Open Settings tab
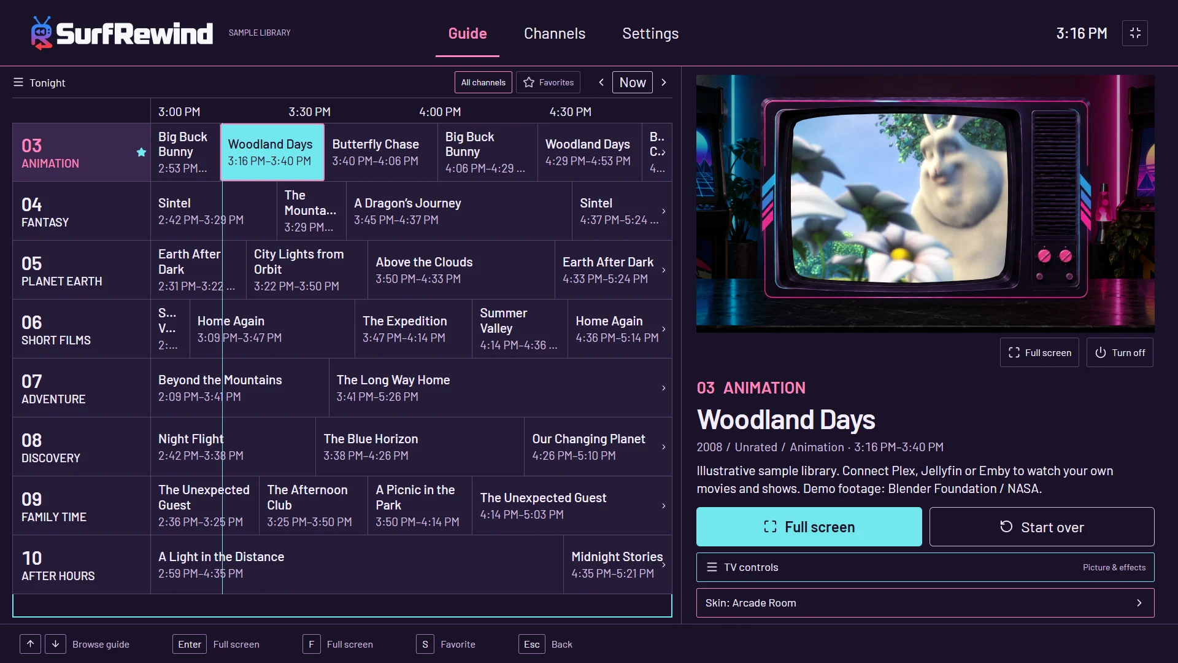This screenshot has width=1178, height=663. [x=650, y=34]
